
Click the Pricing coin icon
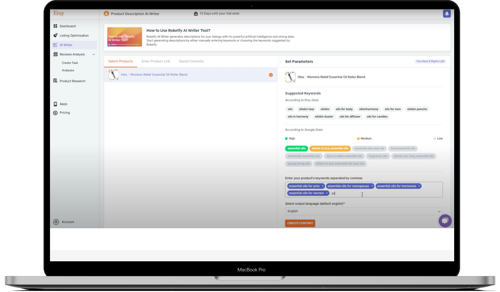pos(55,113)
